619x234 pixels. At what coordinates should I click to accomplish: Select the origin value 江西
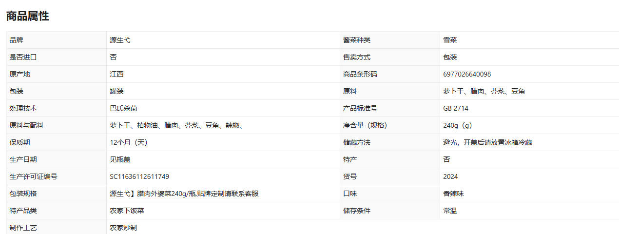[116, 75]
